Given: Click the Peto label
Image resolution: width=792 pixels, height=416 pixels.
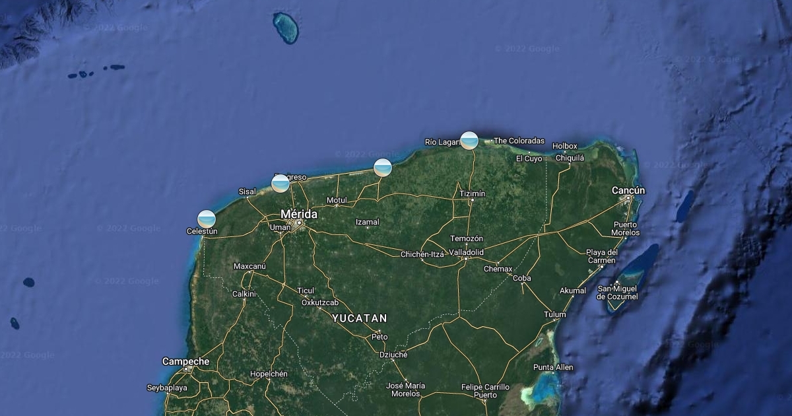Looking at the screenshot, I should tap(379, 337).
